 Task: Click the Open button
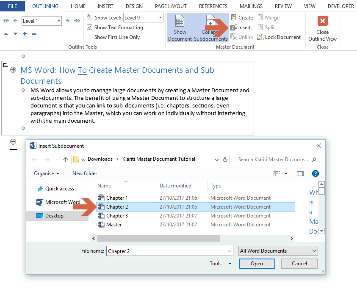point(257,263)
